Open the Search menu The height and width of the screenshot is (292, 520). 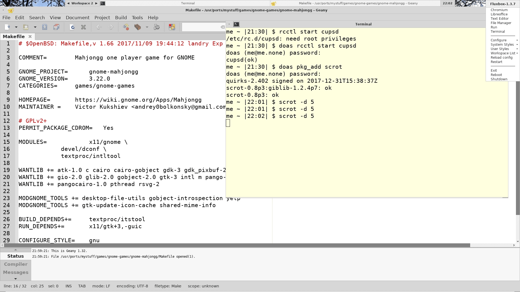point(37,18)
